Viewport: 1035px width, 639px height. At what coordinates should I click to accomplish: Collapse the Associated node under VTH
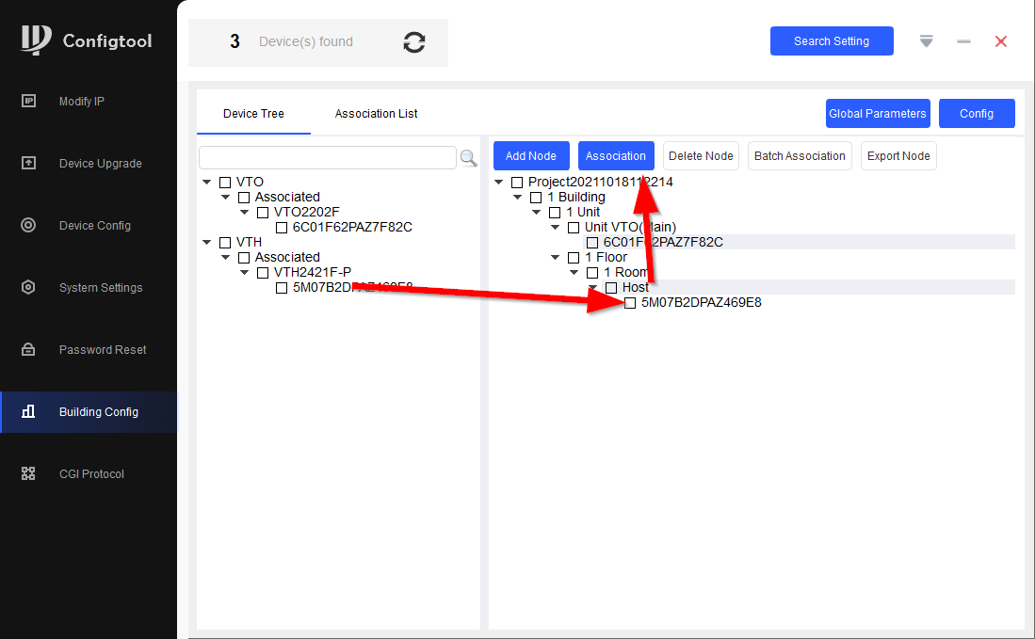(x=226, y=257)
